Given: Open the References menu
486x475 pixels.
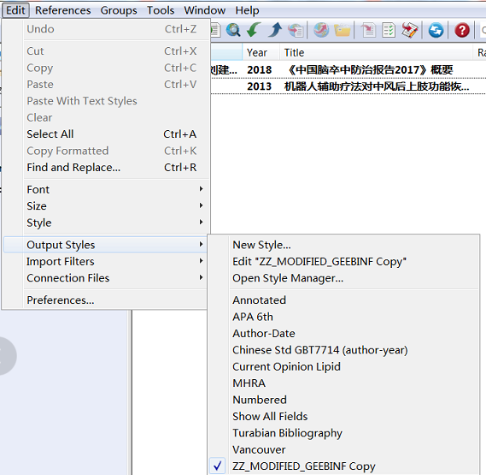Looking at the screenshot, I should (63, 10).
